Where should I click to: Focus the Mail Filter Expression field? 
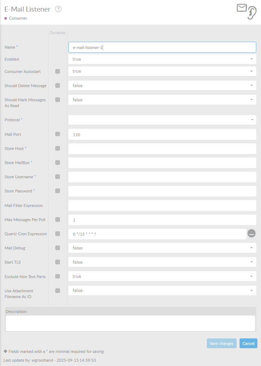[162, 206]
